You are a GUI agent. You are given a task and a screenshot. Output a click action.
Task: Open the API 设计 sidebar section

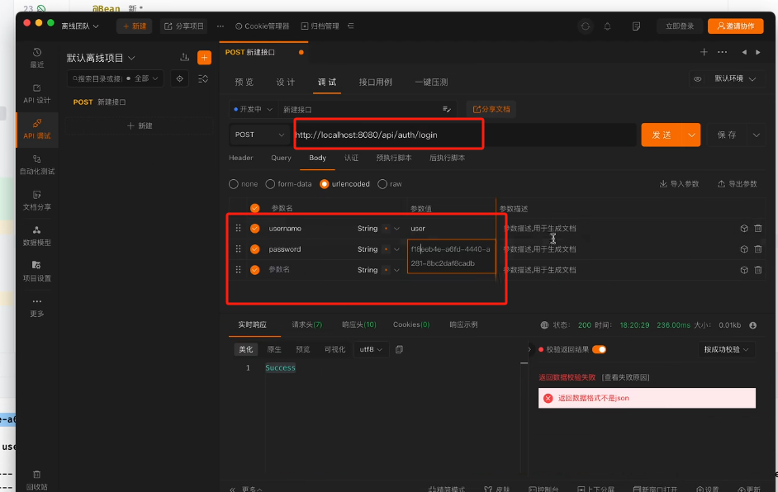pyautogui.click(x=36, y=93)
